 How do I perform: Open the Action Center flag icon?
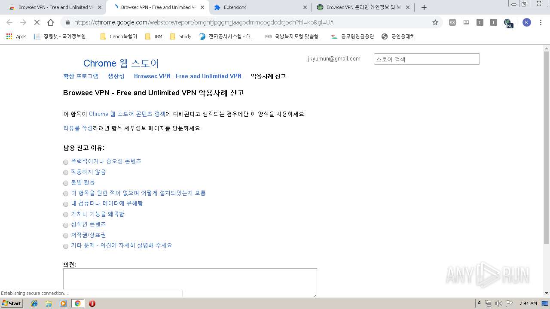pyautogui.click(x=508, y=303)
